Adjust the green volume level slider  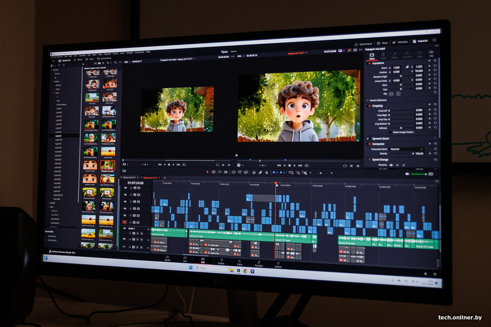pos(419,174)
